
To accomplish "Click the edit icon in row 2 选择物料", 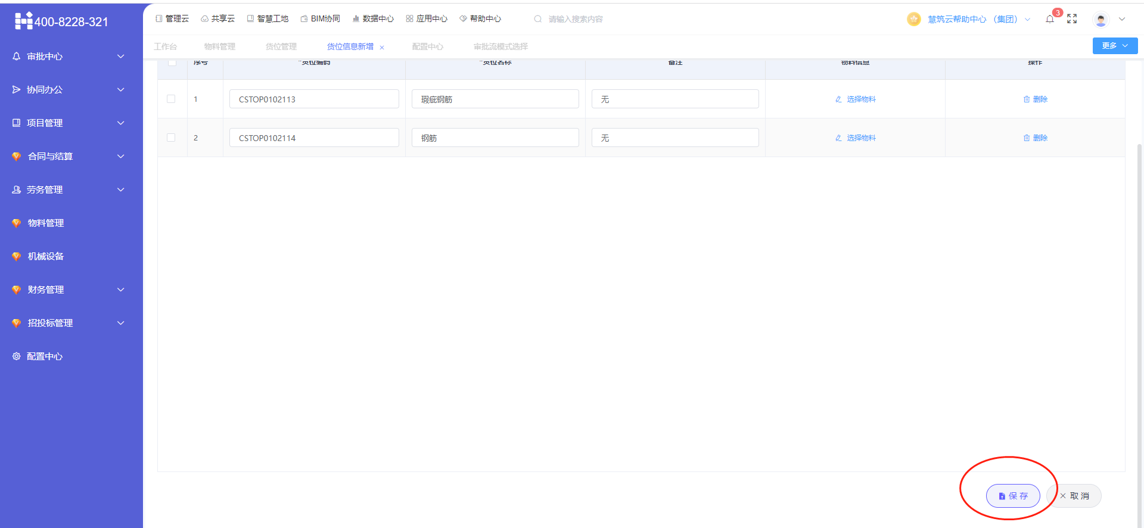I will 839,138.
